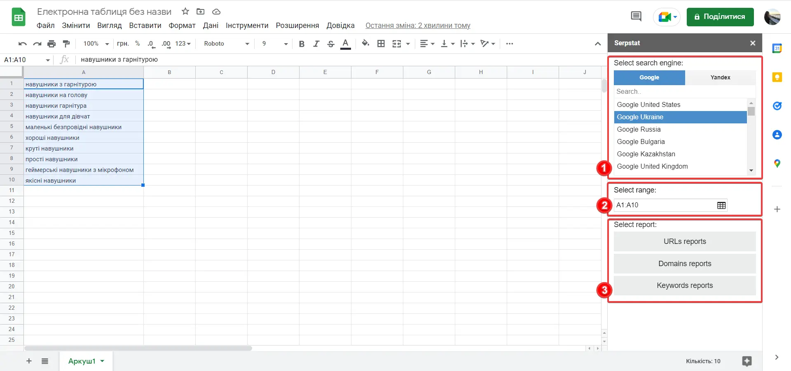Select the Google search engine tab
The image size is (791, 371).
click(649, 77)
